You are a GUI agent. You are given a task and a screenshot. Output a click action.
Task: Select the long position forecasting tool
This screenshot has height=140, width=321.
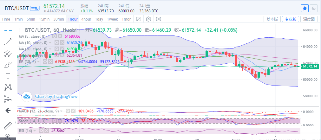point(8,99)
